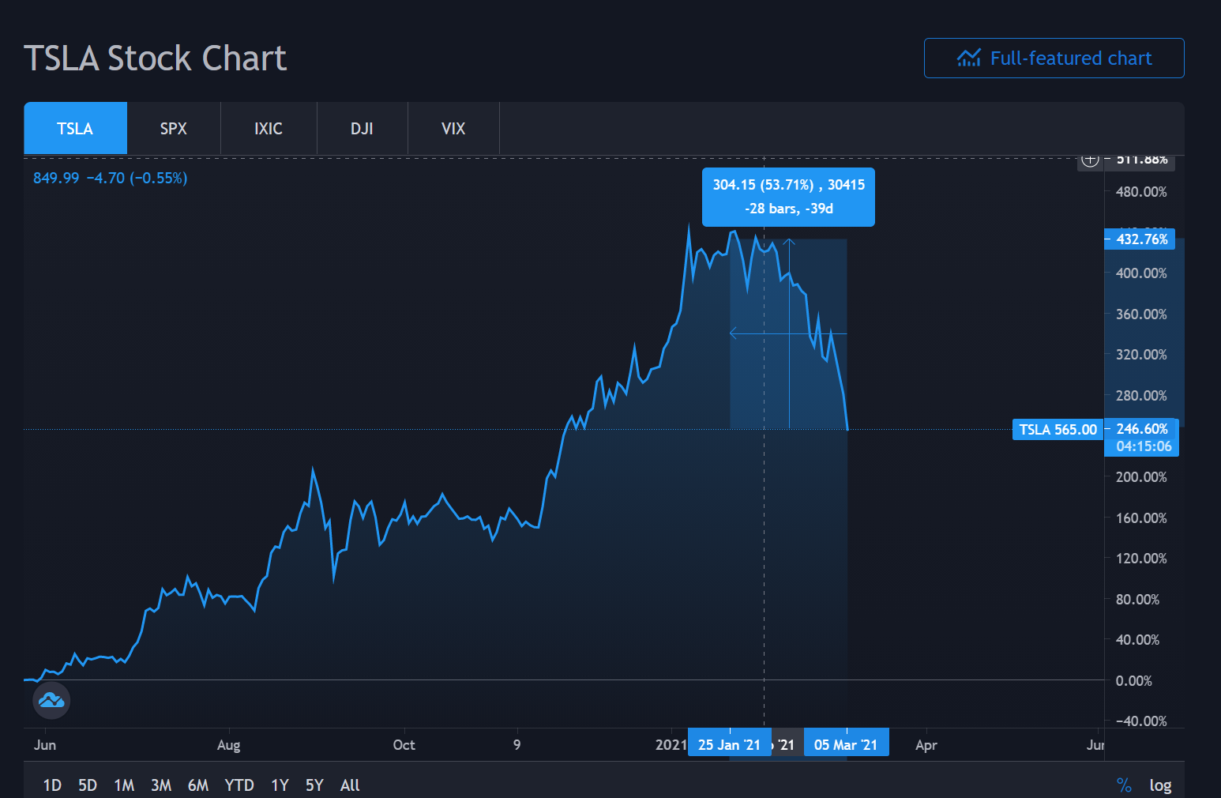The image size is (1221, 798).
Task: Open the VIX tab
Action: (453, 128)
